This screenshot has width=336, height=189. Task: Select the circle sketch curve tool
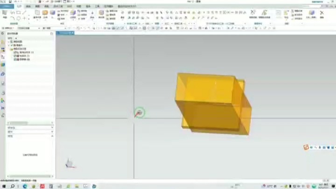click(x=18, y=18)
